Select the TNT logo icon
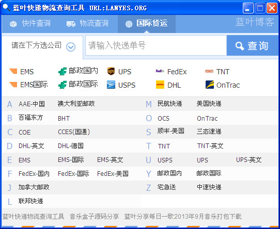The height and width of the screenshot is (229, 280). coord(209,71)
